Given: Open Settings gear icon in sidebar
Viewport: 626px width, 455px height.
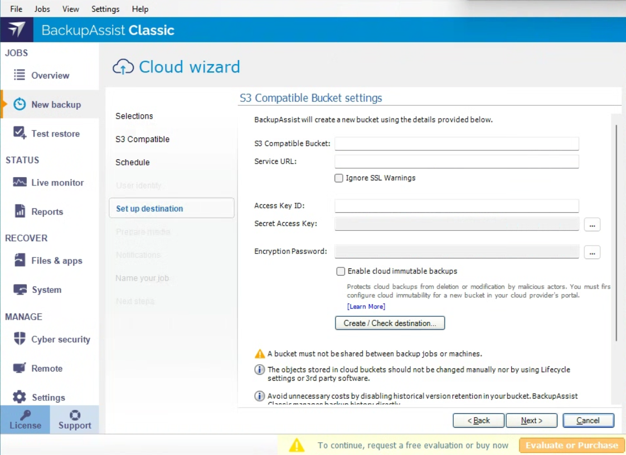Looking at the screenshot, I should click(20, 397).
